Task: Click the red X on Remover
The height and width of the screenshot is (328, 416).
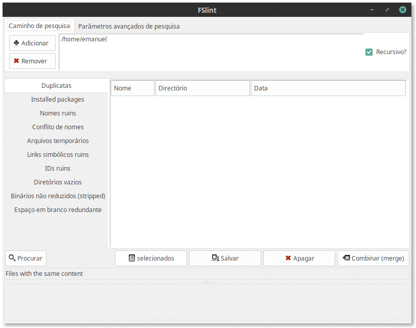Action: pyautogui.click(x=16, y=61)
